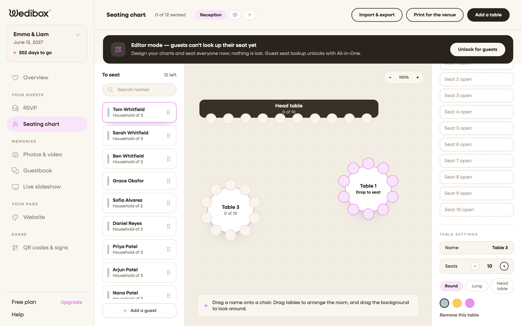The height and width of the screenshot is (326, 522).
Task: Click the Website palette icon
Action: point(15,217)
